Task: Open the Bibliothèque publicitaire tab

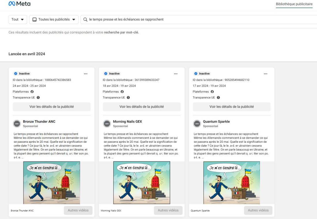Action: [294, 4]
